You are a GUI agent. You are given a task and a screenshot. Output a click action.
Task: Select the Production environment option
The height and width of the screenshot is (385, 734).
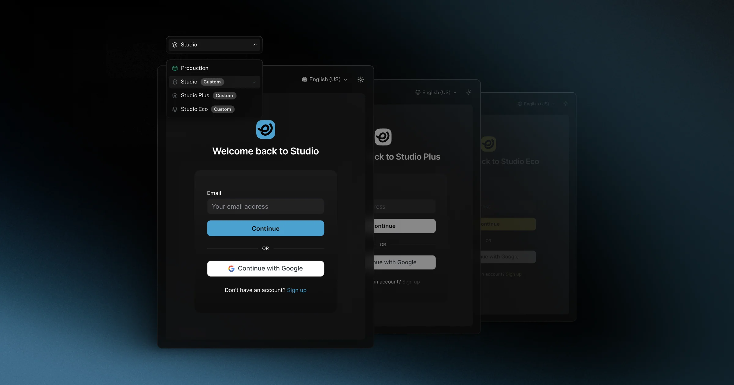pos(214,68)
